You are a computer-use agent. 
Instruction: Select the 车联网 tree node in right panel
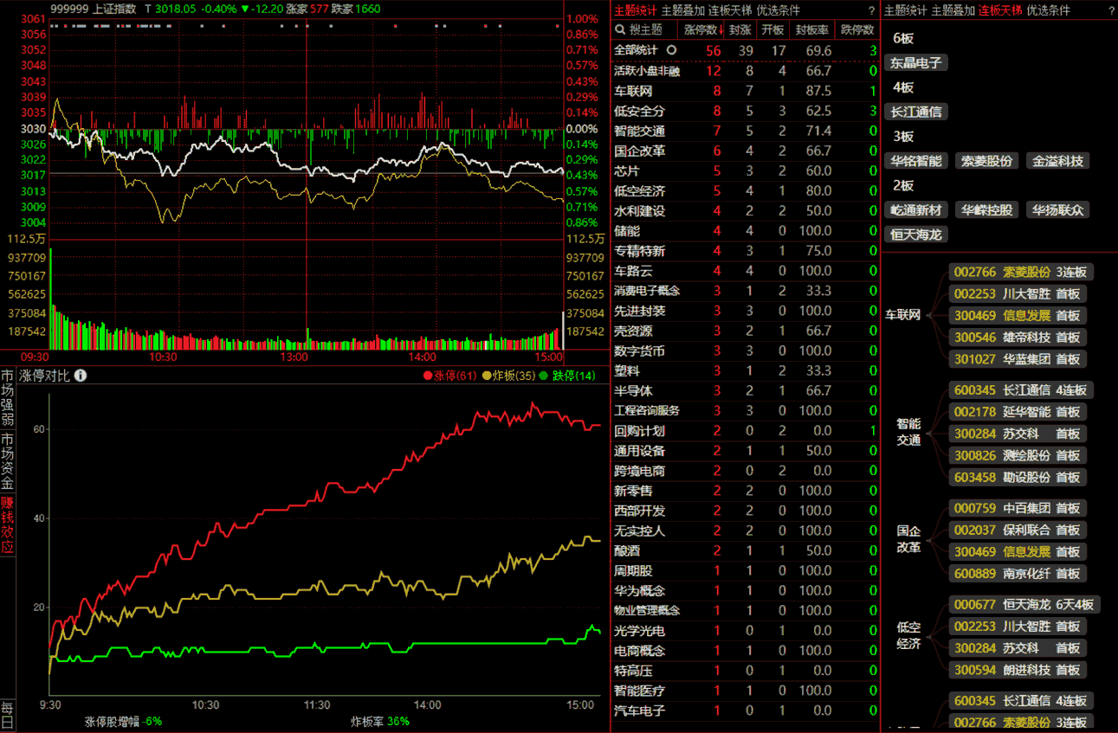[x=902, y=315]
